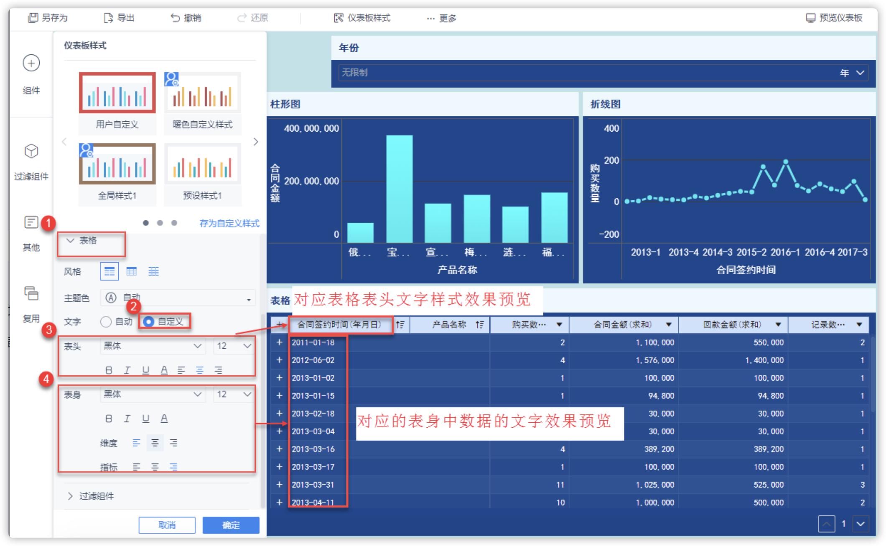Open the Reuse (复用) sidebar panel

click(x=31, y=304)
